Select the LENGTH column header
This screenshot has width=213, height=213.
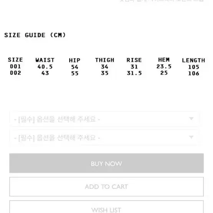pos(193,60)
